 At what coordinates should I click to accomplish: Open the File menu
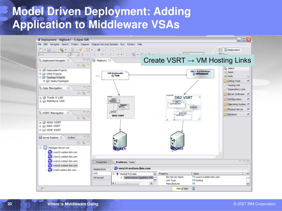(x=40, y=44)
